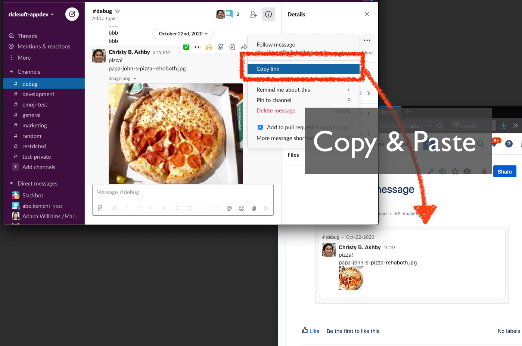Toggle the channel details info icon
This screenshot has width=522, height=346.
pyautogui.click(x=268, y=14)
